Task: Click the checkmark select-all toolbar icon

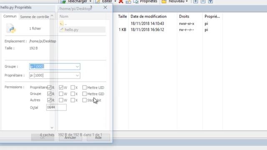Action: tap(210, 1)
